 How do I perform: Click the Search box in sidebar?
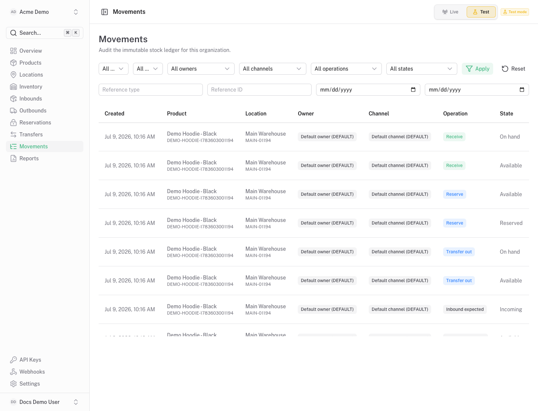click(44, 33)
